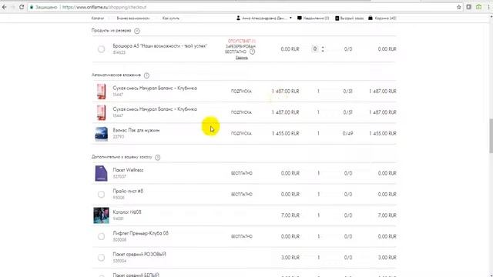Image resolution: width=493 pixels, height=277 pixels.
Task: Click БЕСПЛАТНО label in Пакет Wellness row
Action: click(x=241, y=173)
